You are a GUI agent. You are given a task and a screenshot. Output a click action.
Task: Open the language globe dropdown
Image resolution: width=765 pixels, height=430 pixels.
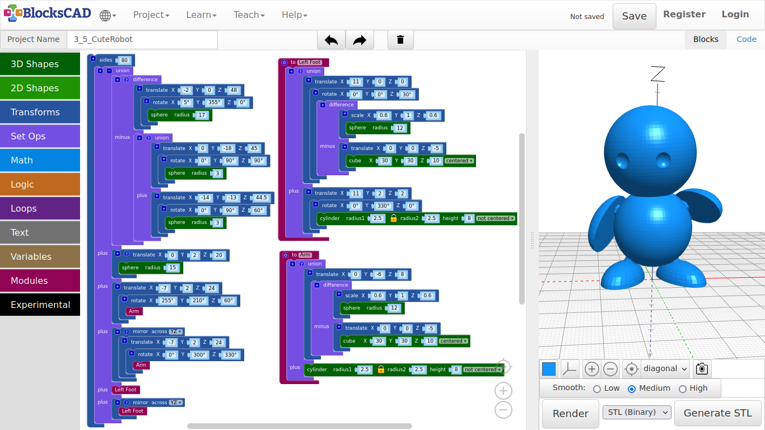(108, 15)
